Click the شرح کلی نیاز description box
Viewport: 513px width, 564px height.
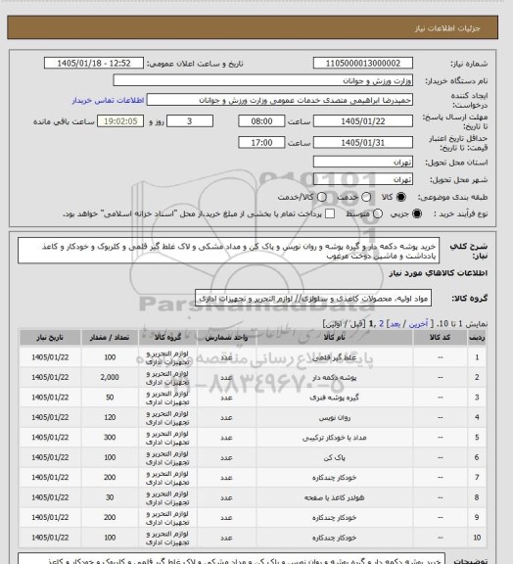click(x=228, y=250)
